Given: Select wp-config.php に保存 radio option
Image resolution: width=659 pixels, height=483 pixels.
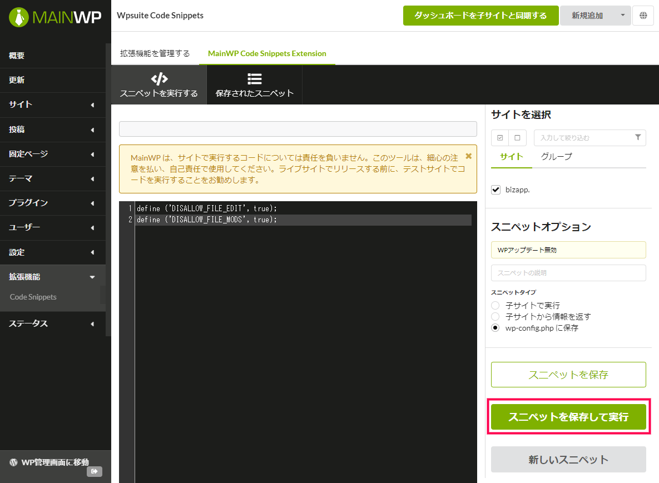Looking at the screenshot, I should [x=496, y=328].
